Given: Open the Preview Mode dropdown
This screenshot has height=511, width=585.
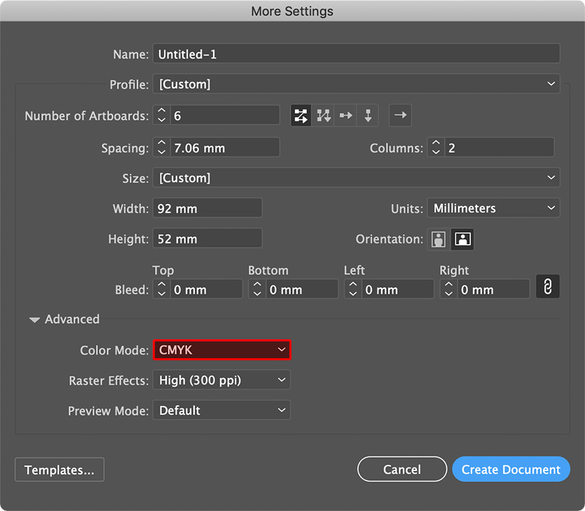Looking at the screenshot, I should 221,411.
